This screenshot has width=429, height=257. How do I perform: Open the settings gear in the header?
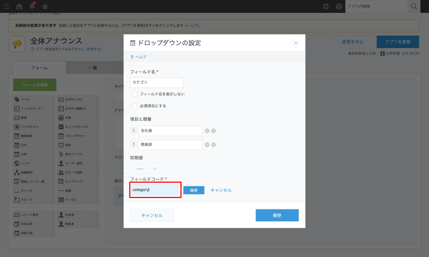tap(326, 6)
